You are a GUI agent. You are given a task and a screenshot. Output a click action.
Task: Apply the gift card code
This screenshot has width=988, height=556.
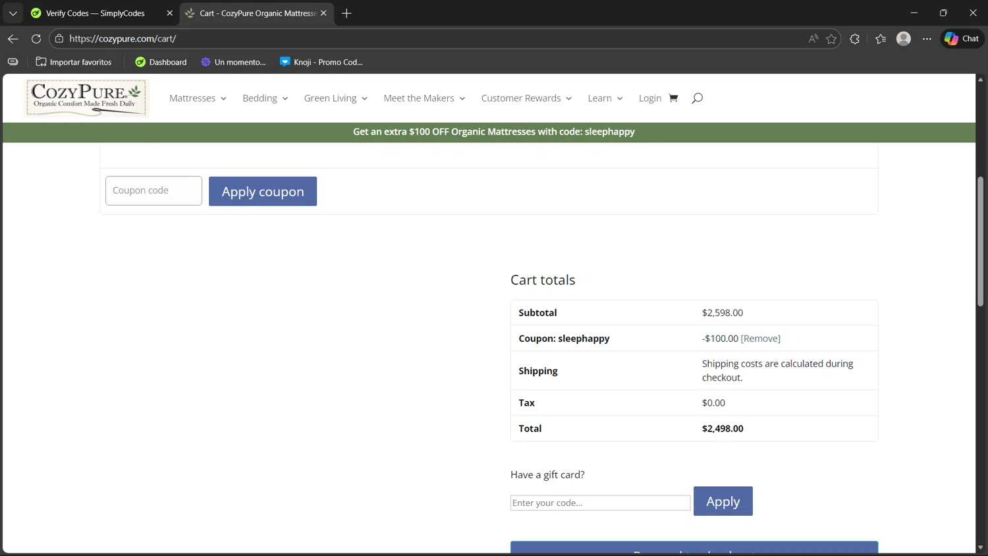pyautogui.click(x=723, y=501)
